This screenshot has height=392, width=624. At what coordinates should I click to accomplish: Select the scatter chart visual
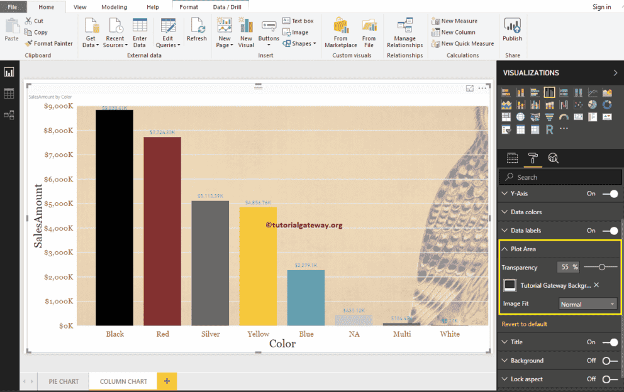tap(578, 104)
